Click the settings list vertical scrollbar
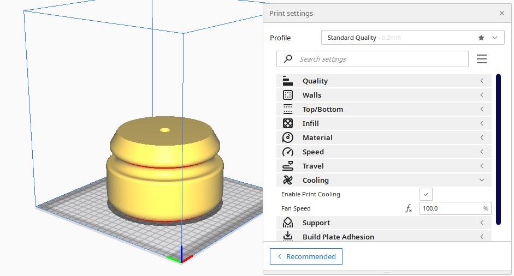The image size is (514, 276). point(498,149)
